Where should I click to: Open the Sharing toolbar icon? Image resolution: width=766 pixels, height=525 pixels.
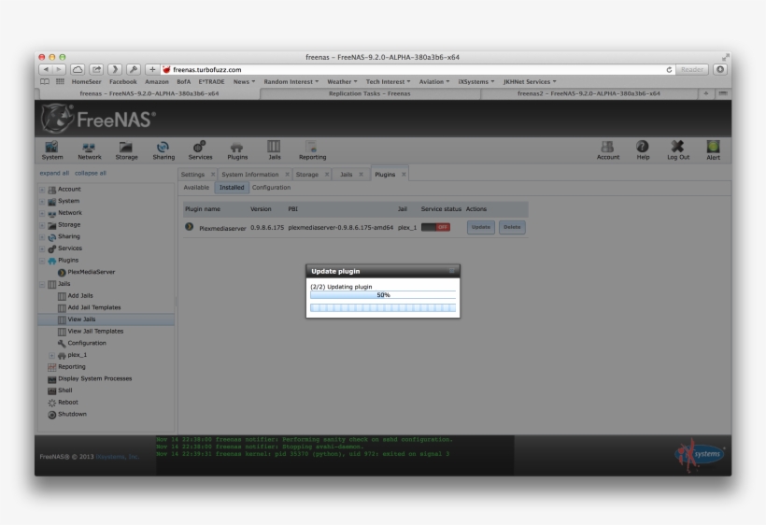(163, 150)
